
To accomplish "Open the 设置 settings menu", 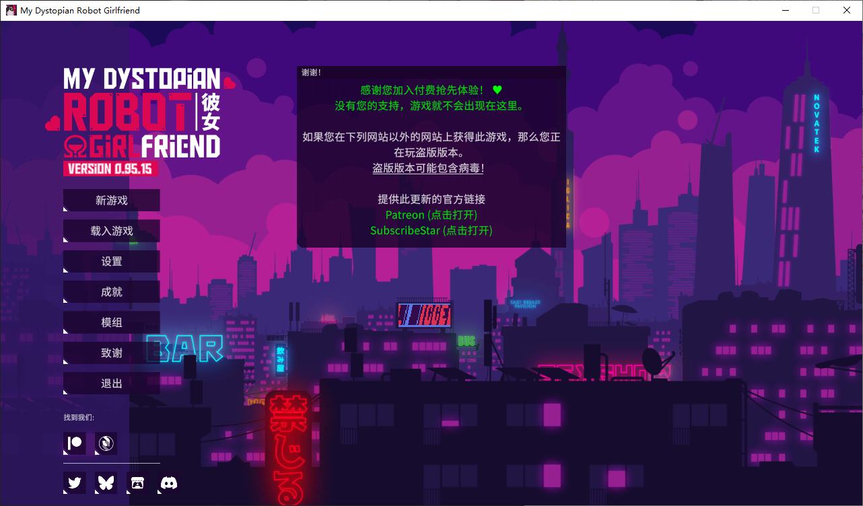I will (x=111, y=261).
